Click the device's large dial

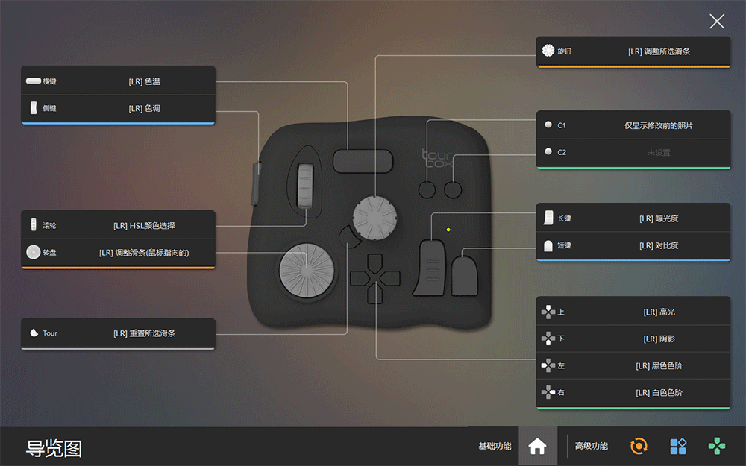click(x=307, y=271)
